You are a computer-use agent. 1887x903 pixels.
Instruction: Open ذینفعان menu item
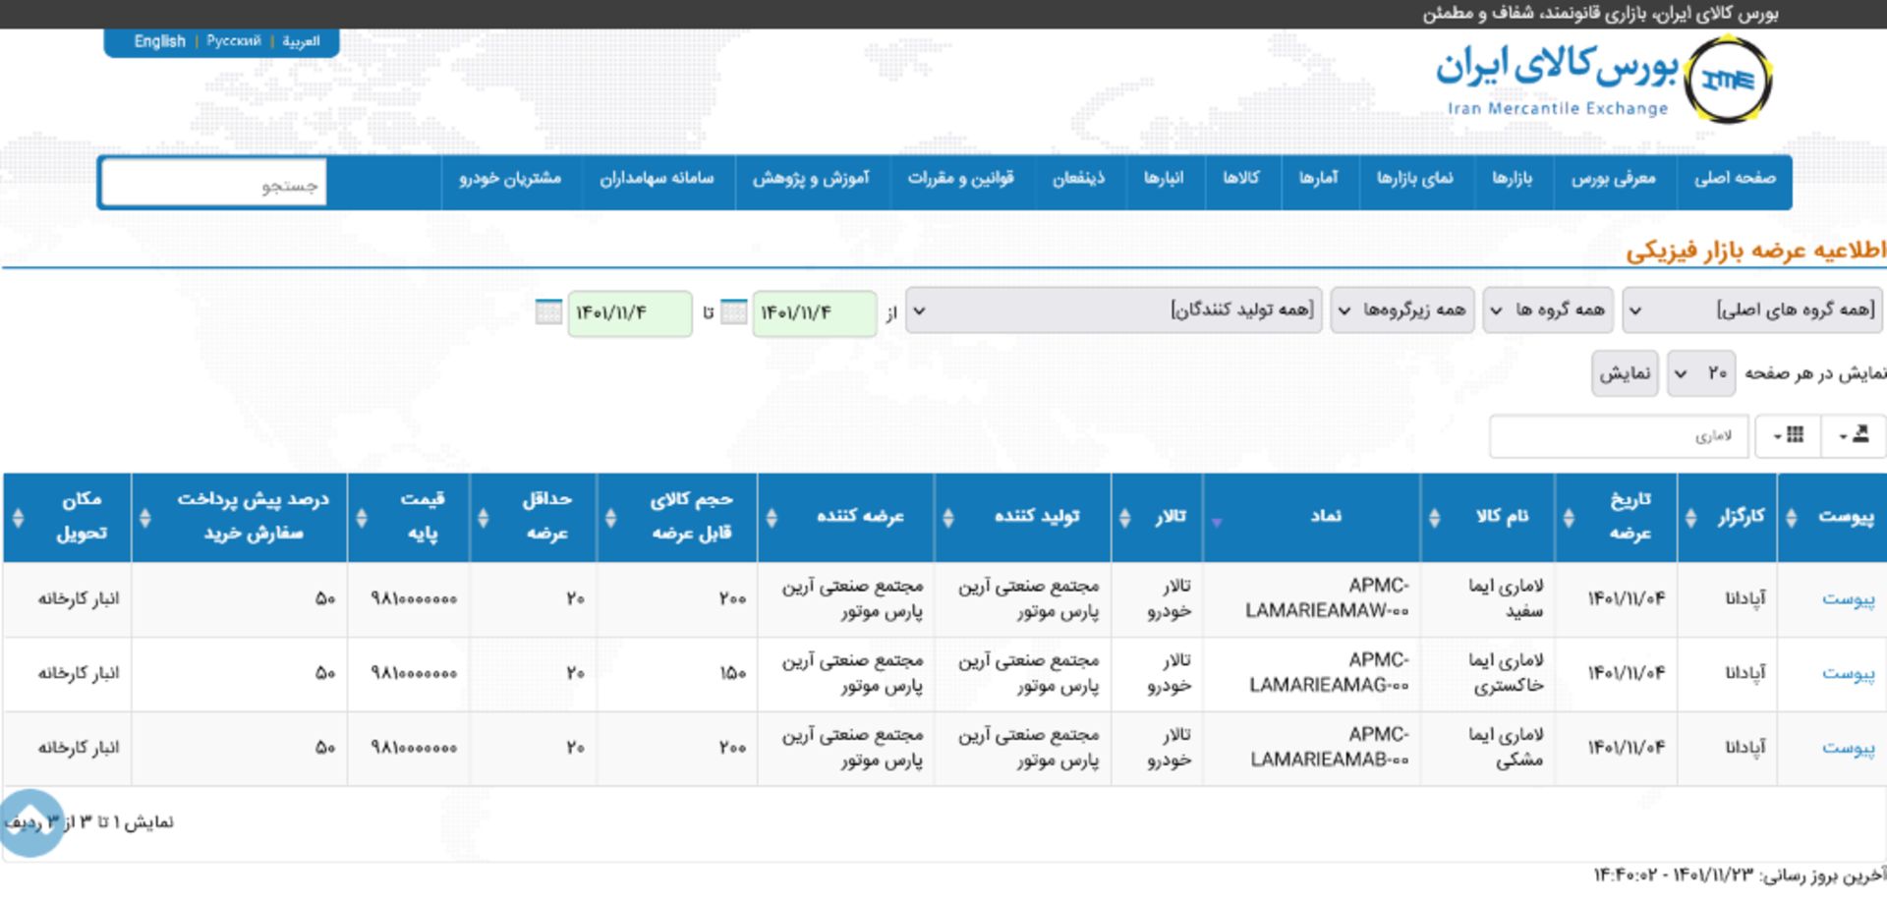(1078, 179)
